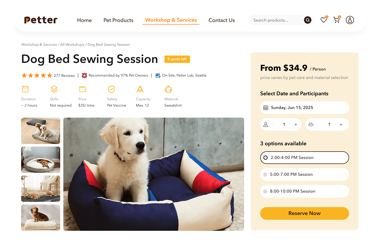This screenshot has height=250, width=380.
Task: Select the 2:00-4:00 PM Session option
Action: pyautogui.click(x=305, y=158)
